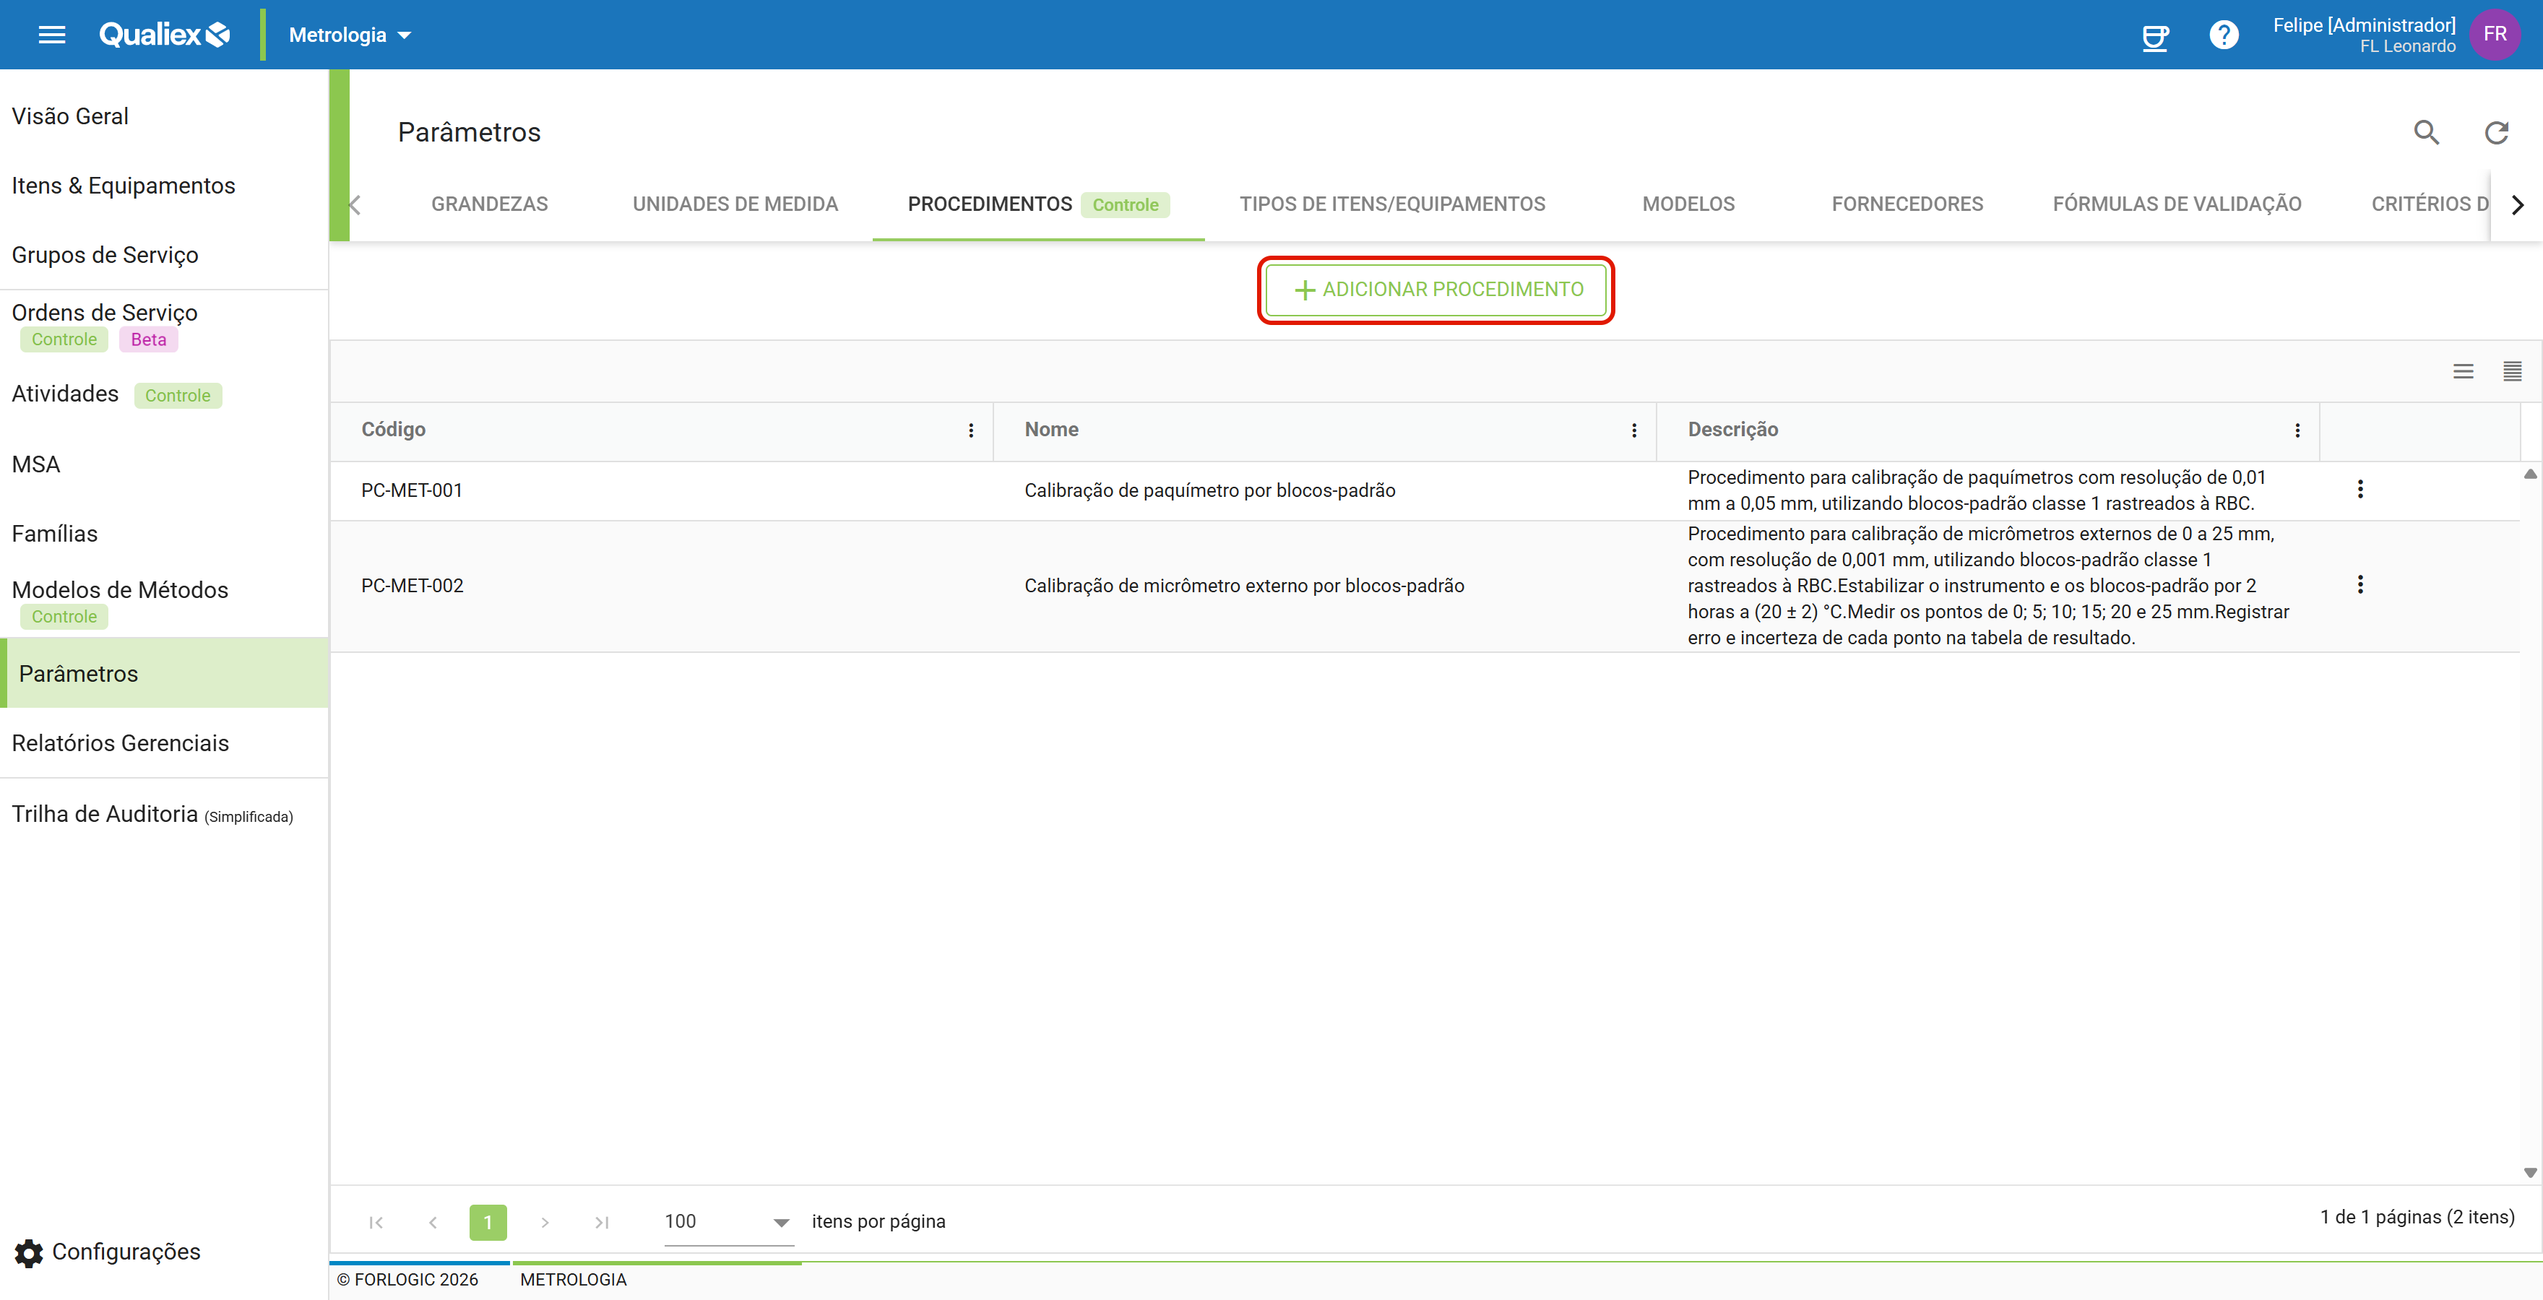The width and height of the screenshot is (2543, 1300).
Task: Switch to the Modelos tab
Action: coord(1688,204)
